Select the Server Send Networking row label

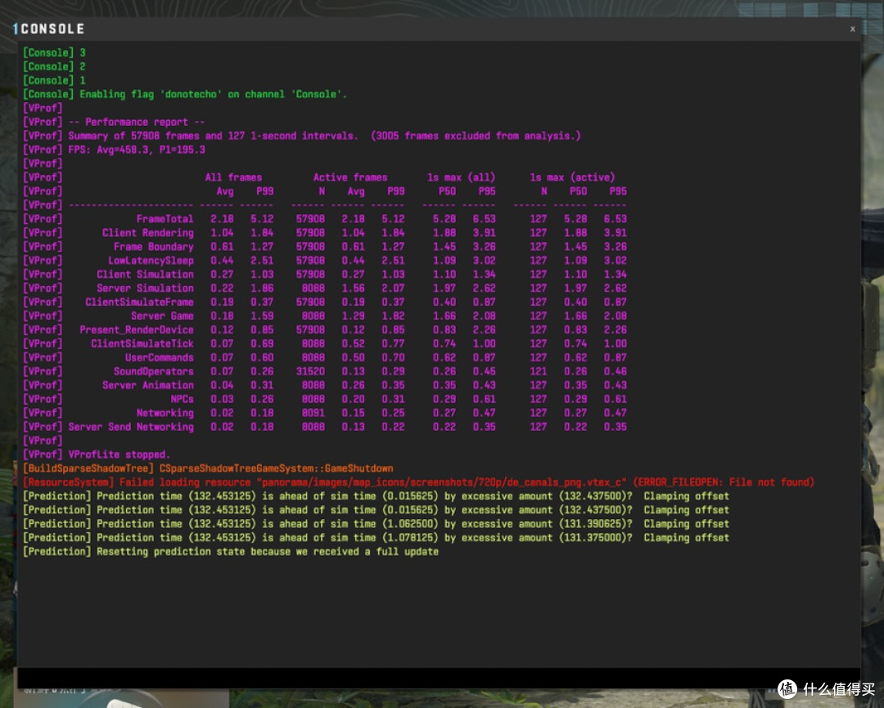coord(131,427)
